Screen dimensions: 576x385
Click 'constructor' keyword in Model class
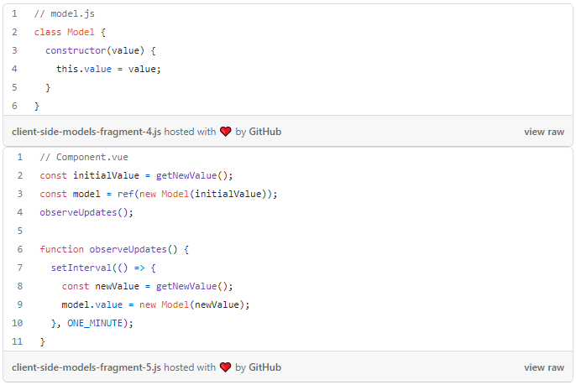pos(76,50)
